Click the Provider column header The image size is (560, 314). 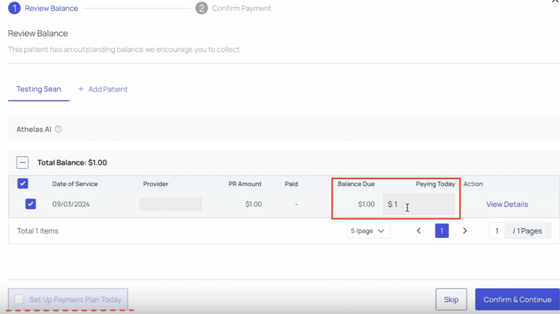pyautogui.click(x=156, y=184)
